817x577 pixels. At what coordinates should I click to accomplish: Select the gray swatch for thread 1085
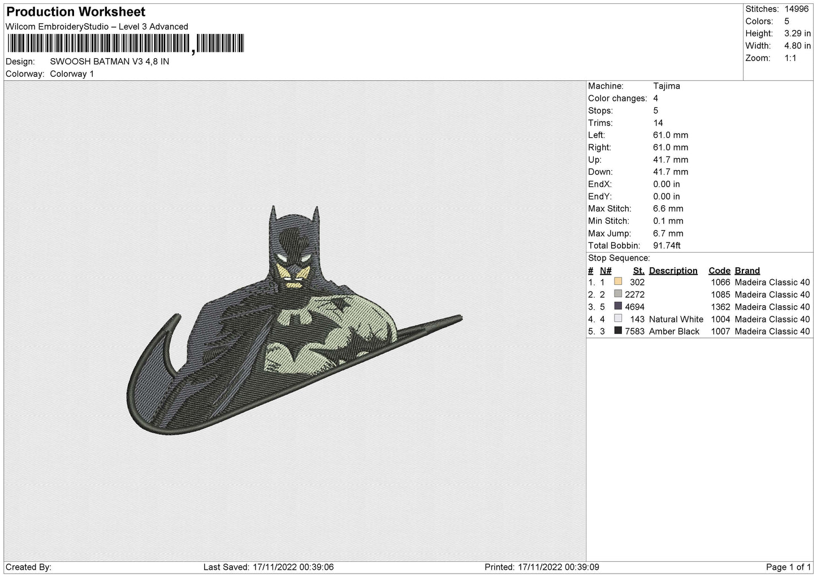click(618, 294)
